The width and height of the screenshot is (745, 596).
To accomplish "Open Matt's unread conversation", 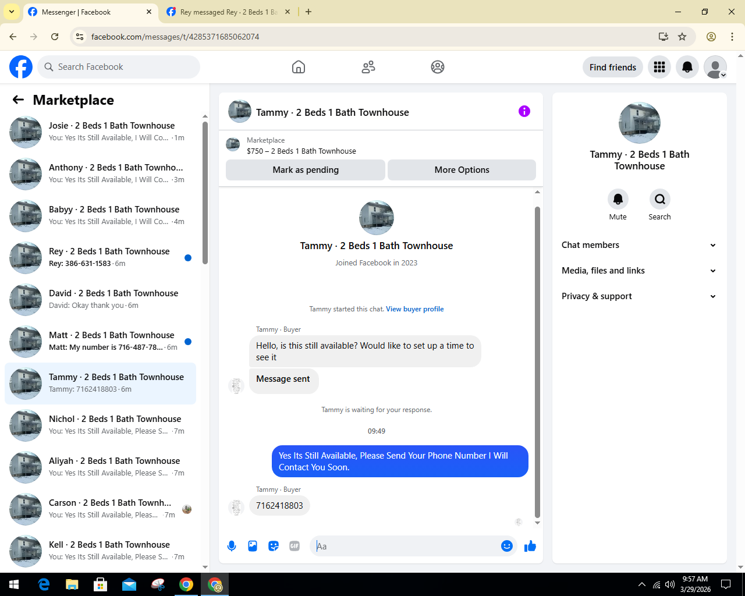I will (100, 342).
